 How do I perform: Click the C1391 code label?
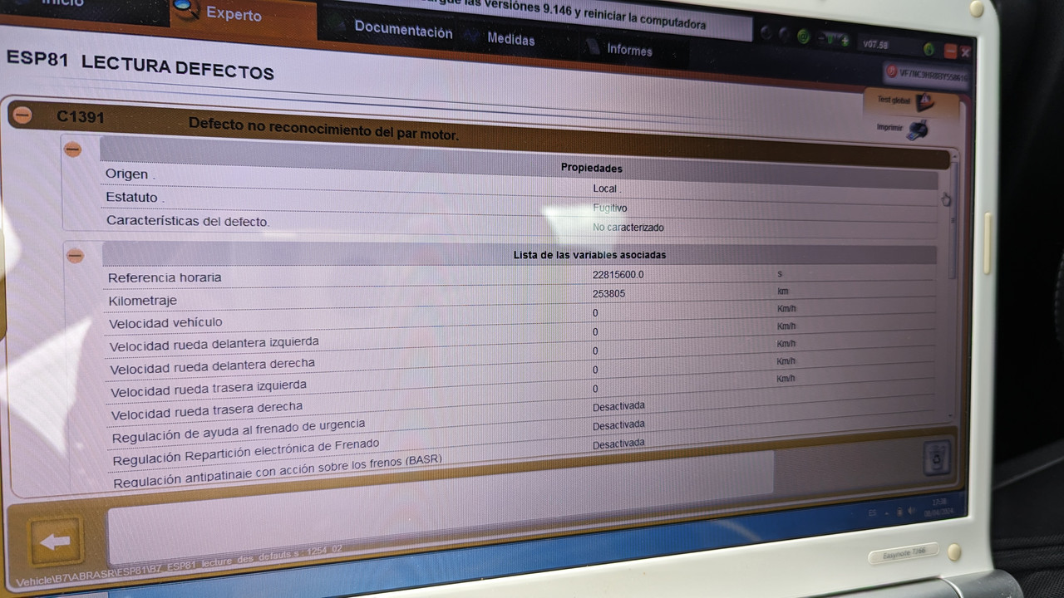[x=81, y=117]
